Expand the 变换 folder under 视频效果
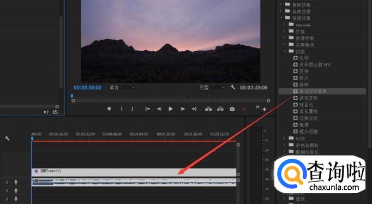This screenshot has height=204, width=372. click(x=285, y=31)
